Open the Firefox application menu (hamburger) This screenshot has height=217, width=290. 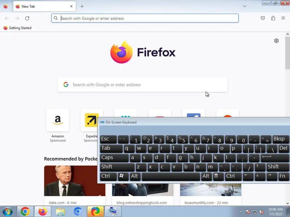(x=283, y=18)
